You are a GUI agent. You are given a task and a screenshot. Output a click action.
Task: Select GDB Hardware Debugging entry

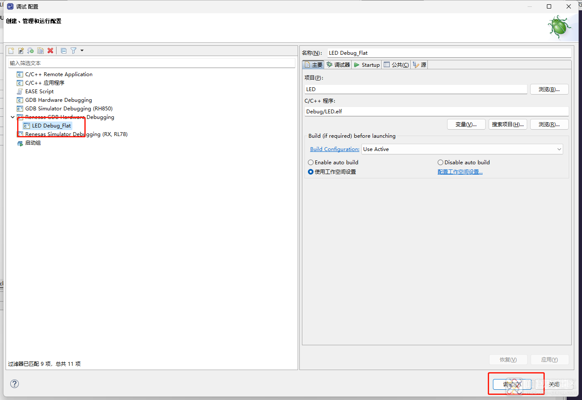click(x=58, y=100)
